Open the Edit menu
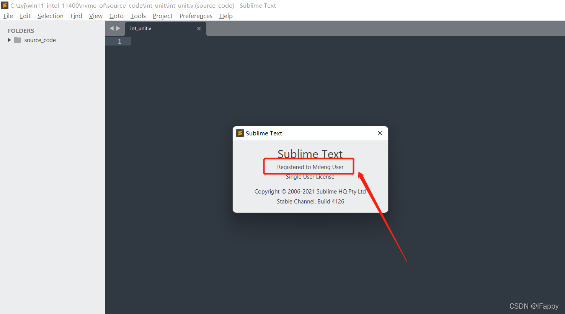This screenshot has height=314, width=565. click(25, 16)
